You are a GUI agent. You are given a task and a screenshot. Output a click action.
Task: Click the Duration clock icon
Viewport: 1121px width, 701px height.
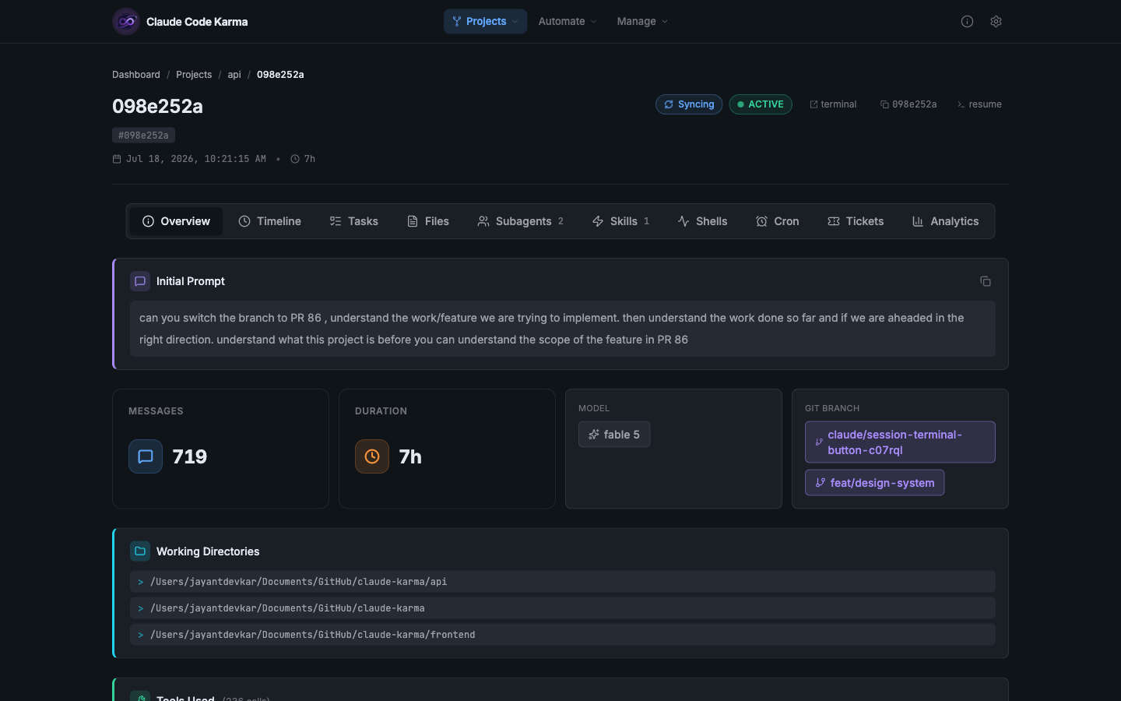(x=372, y=456)
